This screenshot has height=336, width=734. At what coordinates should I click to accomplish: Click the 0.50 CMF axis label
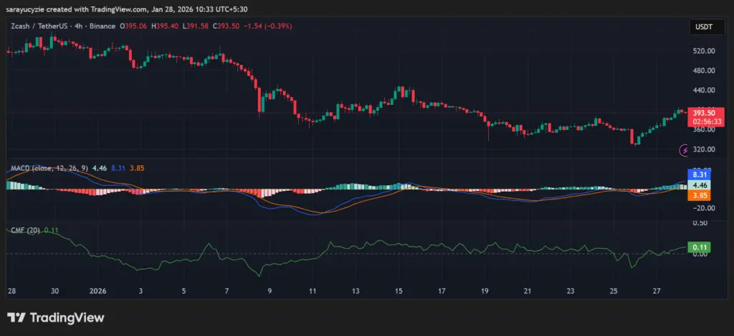(x=701, y=224)
